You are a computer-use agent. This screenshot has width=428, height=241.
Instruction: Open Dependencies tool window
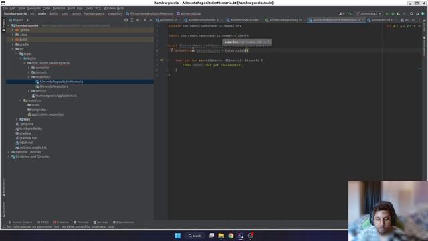[x=123, y=222]
